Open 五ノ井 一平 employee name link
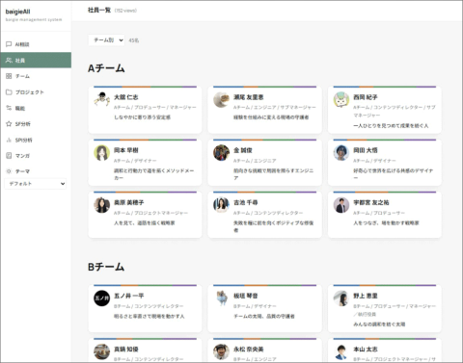This screenshot has height=363, width=463. tap(129, 296)
